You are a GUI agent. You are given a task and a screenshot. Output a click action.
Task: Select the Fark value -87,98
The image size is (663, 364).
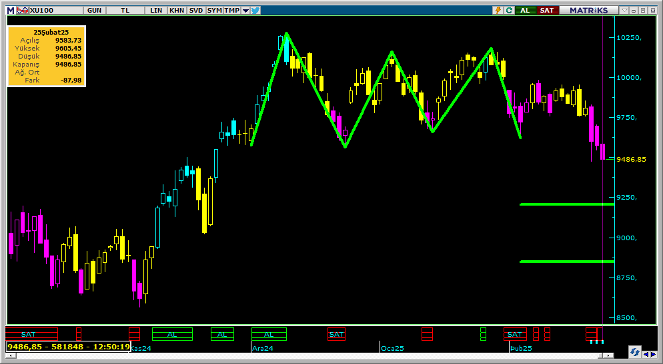(71, 81)
